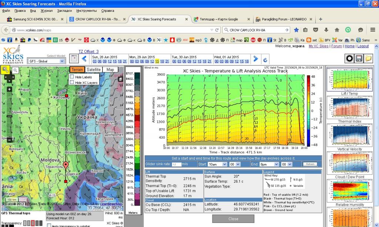Check the Hide XC Layers box
Screen dimensions: 379x227
pyautogui.click(x=72, y=82)
